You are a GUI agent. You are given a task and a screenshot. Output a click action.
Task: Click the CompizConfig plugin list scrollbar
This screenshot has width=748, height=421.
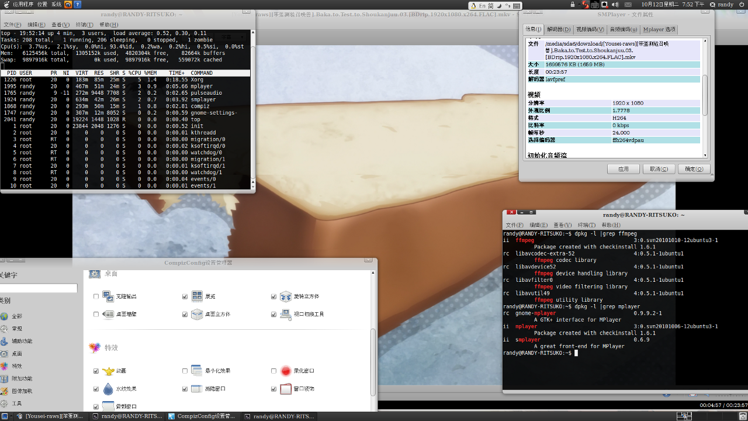(373, 361)
